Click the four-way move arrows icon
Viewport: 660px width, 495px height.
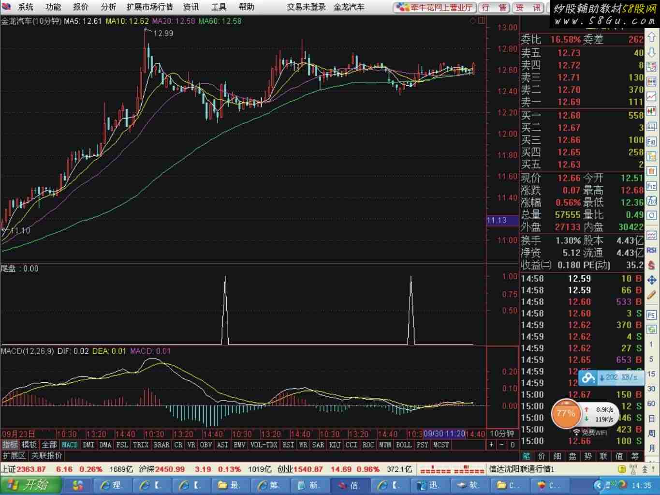652,280
